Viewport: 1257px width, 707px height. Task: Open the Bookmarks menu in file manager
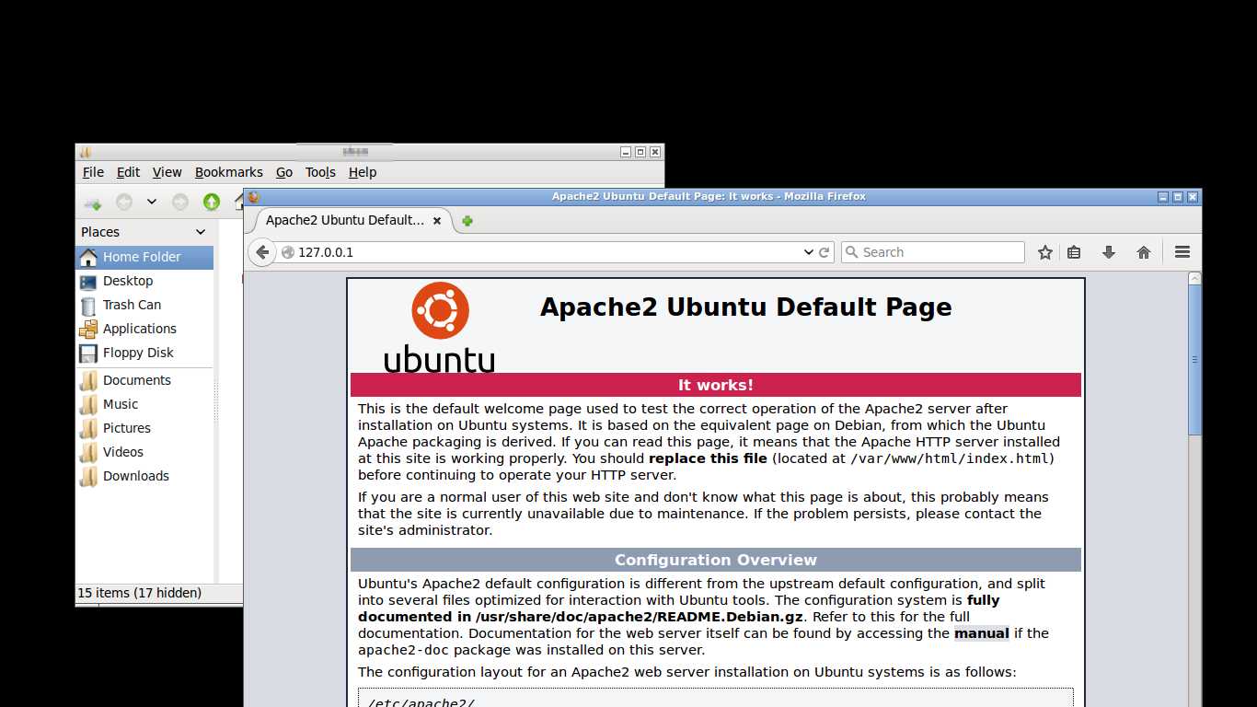[228, 172]
